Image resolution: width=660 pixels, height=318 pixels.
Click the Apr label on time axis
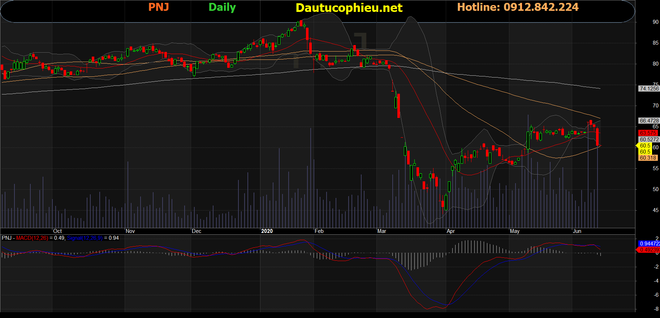tap(450, 231)
